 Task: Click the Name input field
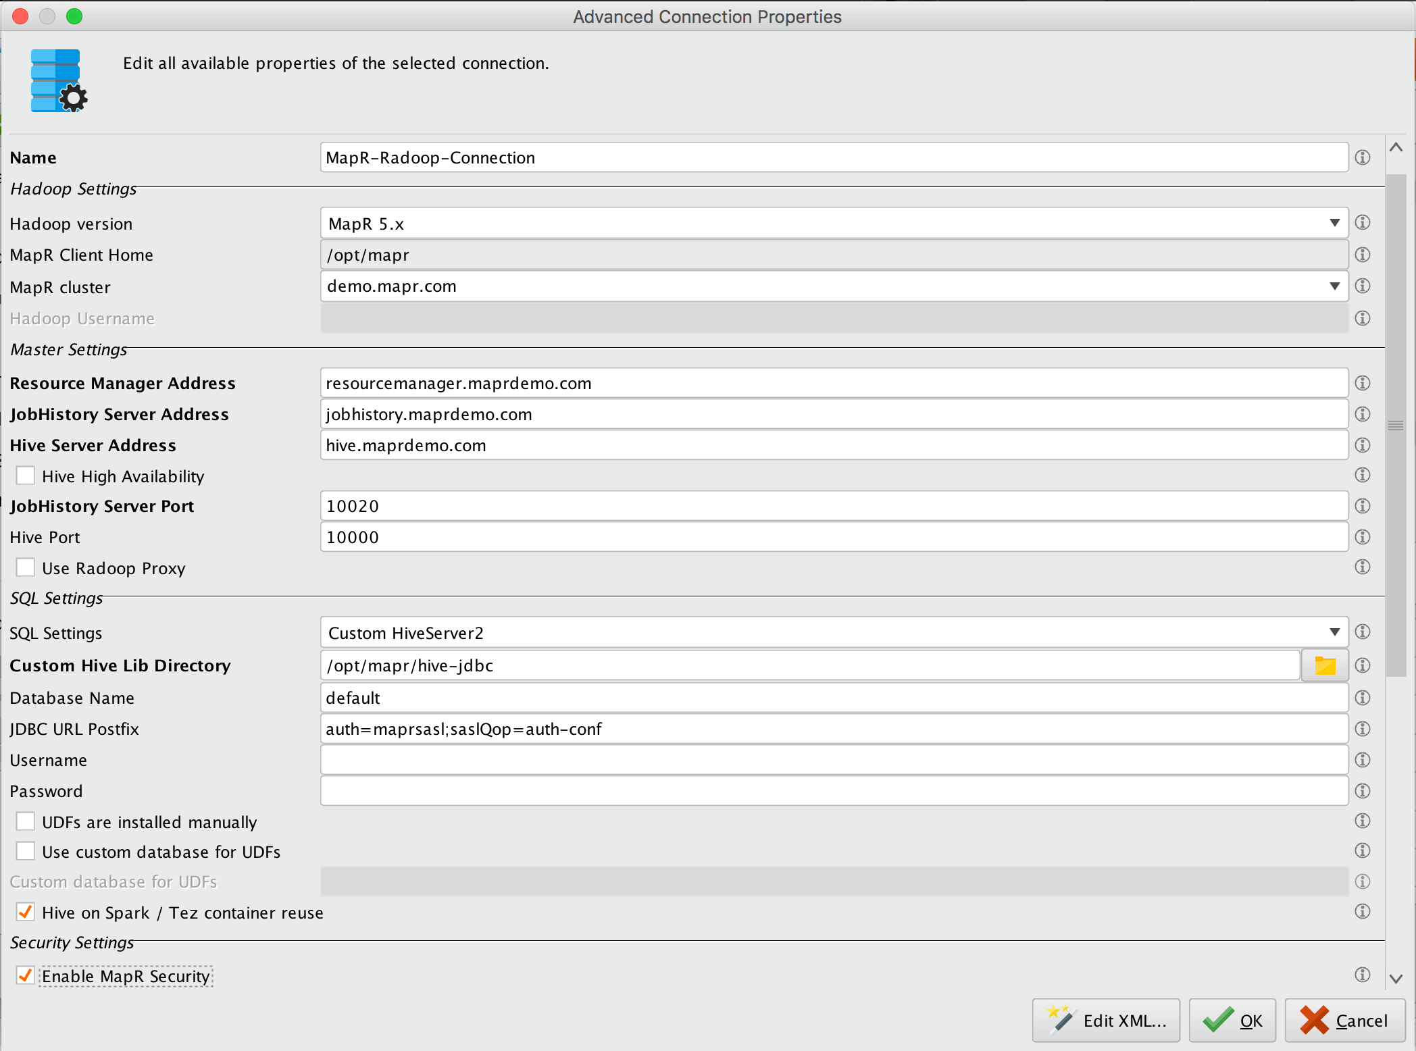834,157
